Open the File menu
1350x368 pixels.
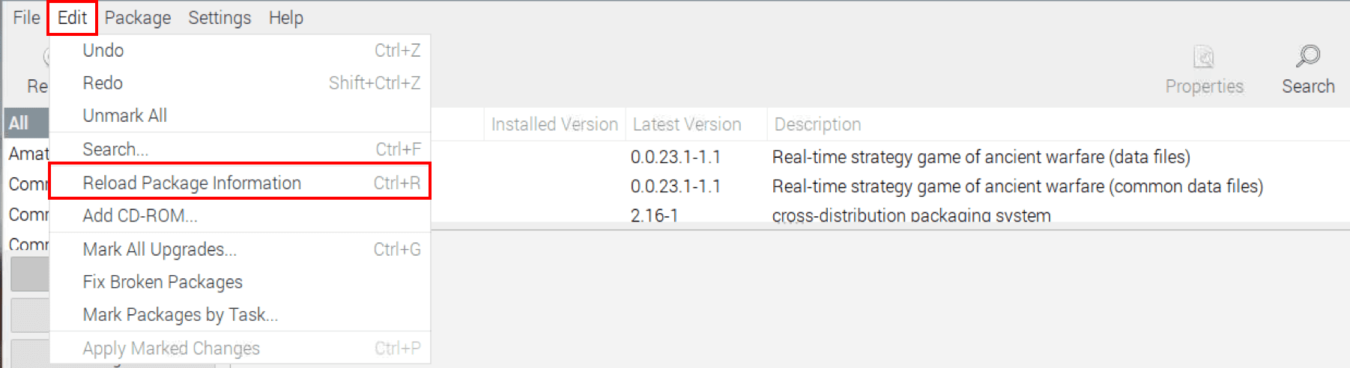[x=26, y=17]
